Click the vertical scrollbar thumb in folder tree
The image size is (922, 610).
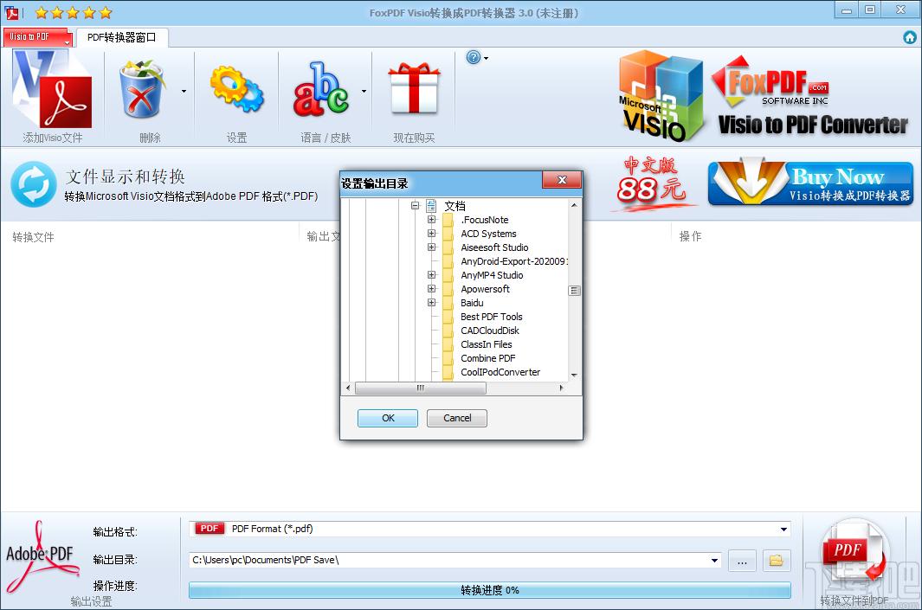coord(574,291)
